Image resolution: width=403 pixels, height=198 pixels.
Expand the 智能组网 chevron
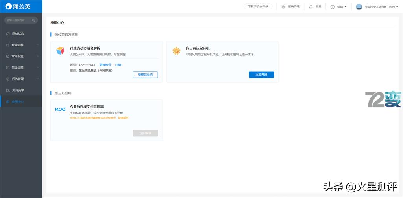(x=38, y=45)
